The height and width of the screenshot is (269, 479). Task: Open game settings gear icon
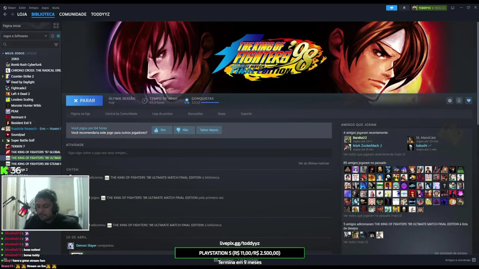pyautogui.click(x=450, y=101)
